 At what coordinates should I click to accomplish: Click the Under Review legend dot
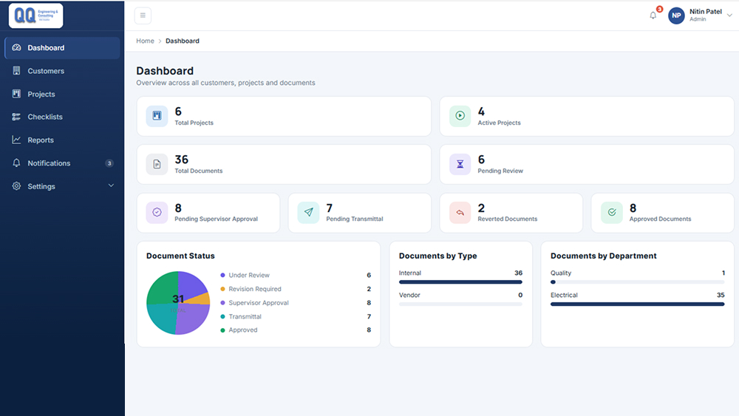(222, 275)
